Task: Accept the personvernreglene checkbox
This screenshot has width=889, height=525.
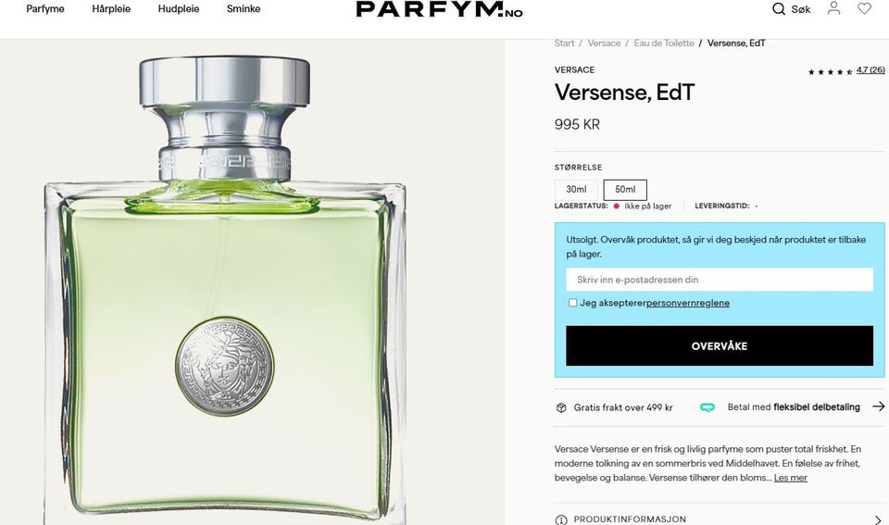Action: pyautogui.click(x=572, y=303)
